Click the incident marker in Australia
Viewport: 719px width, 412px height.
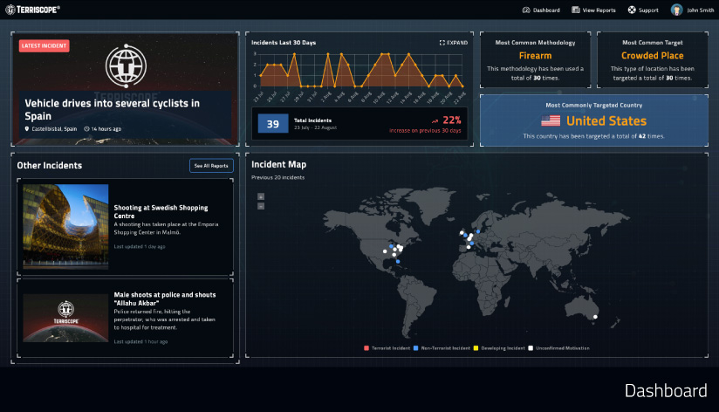point(595,317)
